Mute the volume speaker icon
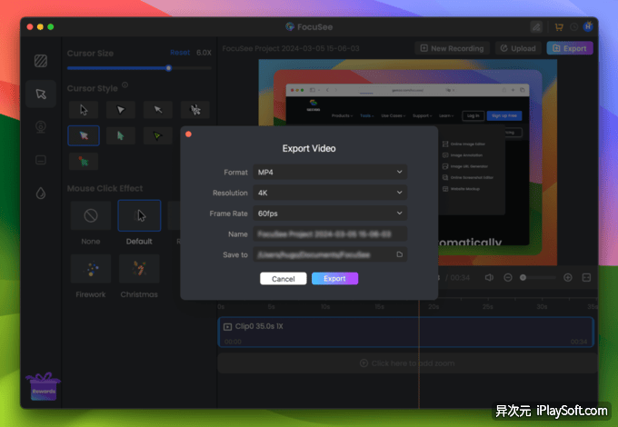The image size is (618, 427). coord(489,278)
